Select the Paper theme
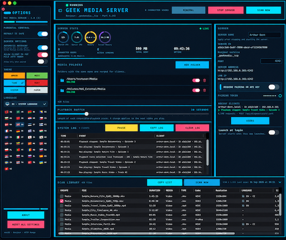This screenshot has width=286, height=240. tap(37, 90)
